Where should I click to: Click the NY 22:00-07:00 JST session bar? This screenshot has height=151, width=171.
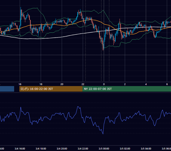pyautogui.click(x=126, y=89)
